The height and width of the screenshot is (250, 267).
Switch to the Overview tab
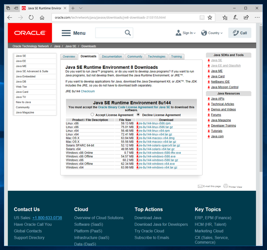69,57
